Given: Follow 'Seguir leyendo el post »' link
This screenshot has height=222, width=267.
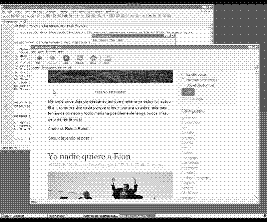Looking at the screenshot, I should coord(70,138).
